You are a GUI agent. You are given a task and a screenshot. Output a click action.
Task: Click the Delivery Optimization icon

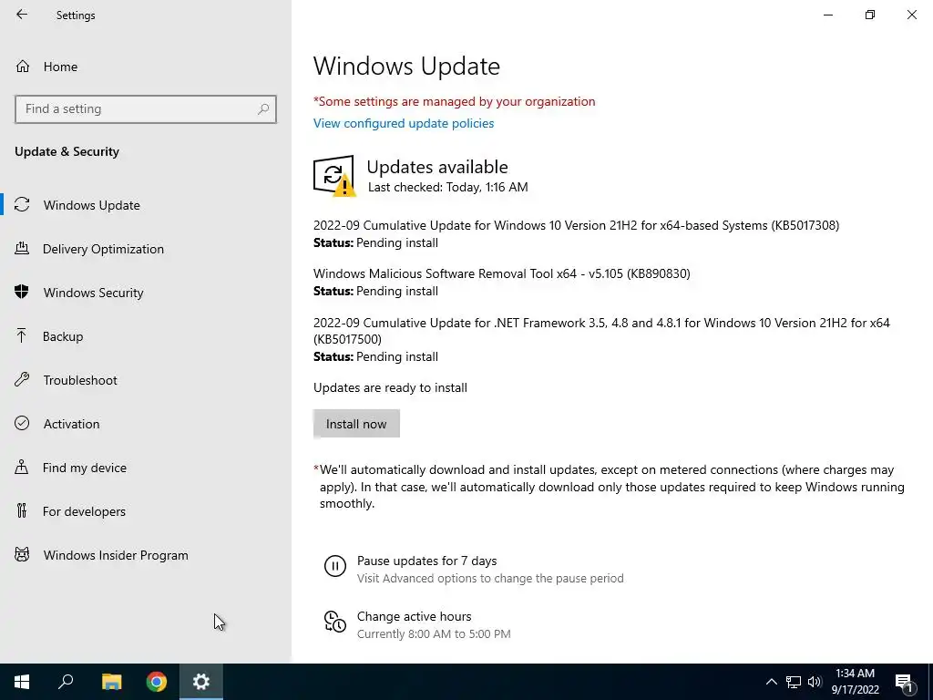tap(22, 248)
